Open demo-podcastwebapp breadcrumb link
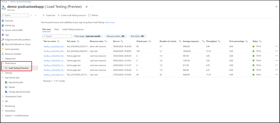Screen dimensions: 280x123 [21, 1]
